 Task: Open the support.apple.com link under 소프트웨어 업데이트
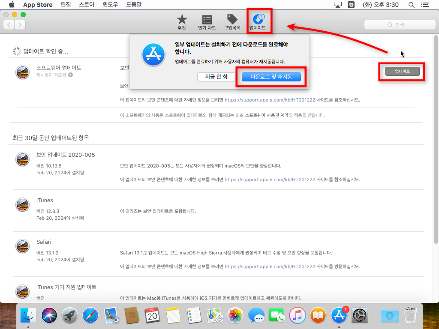(270, 100)
